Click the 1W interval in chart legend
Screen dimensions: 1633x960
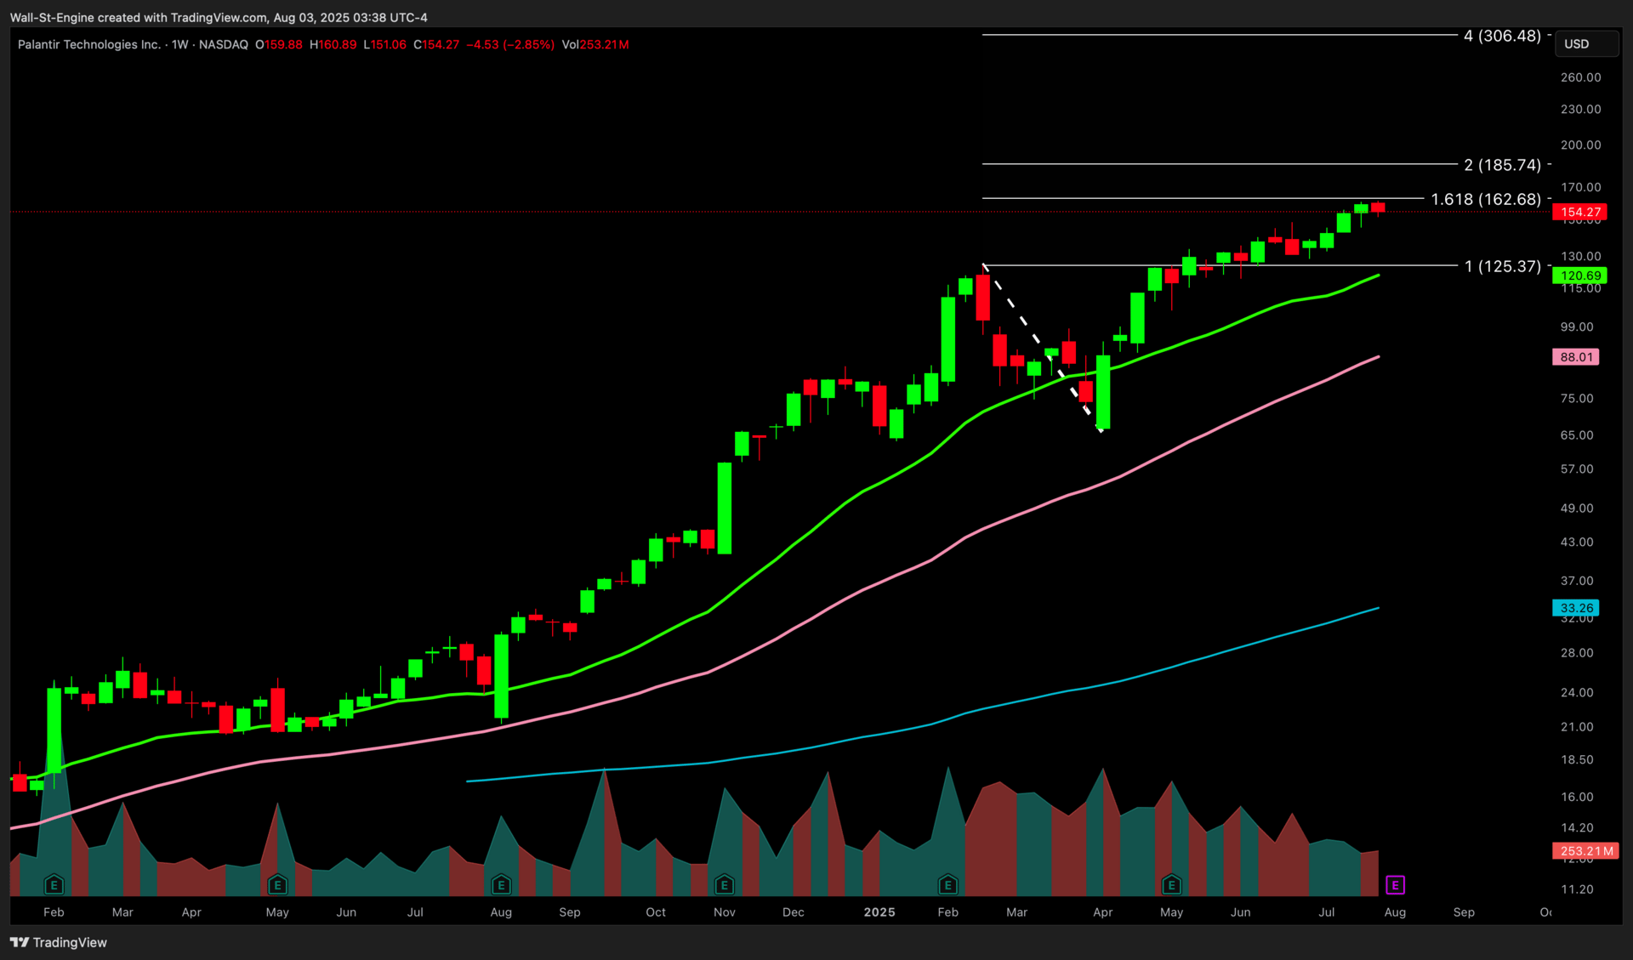[179, 44]
